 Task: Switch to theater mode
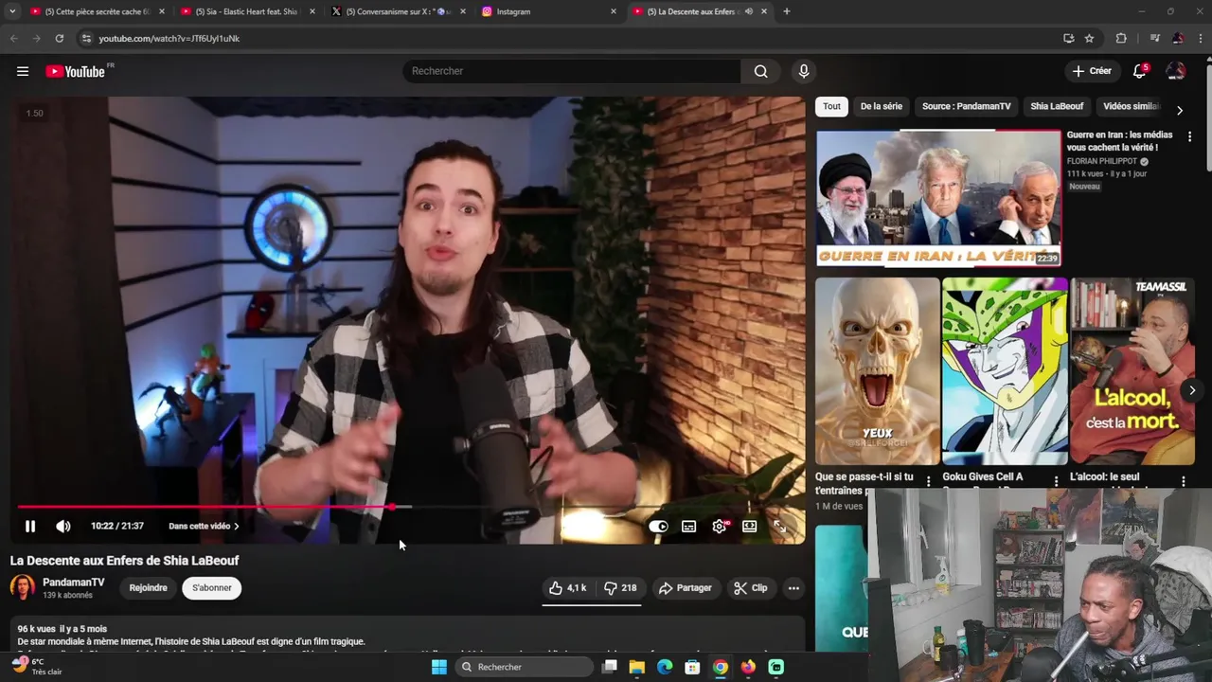pyautogui.click(x=749, y=526)
